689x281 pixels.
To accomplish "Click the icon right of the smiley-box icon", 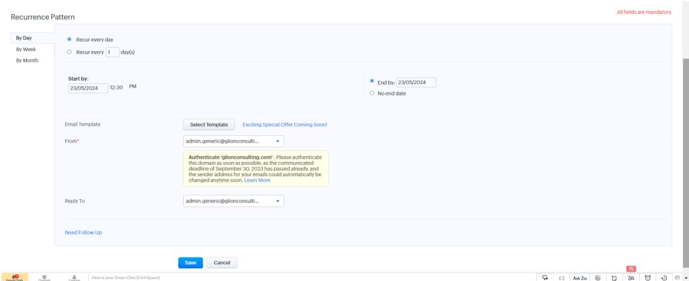I will (614, 278).
